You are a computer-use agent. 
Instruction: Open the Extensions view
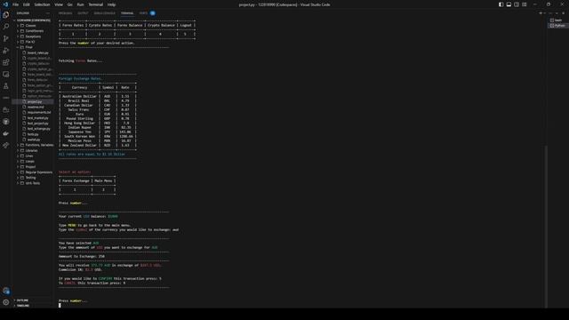point(6,62)
